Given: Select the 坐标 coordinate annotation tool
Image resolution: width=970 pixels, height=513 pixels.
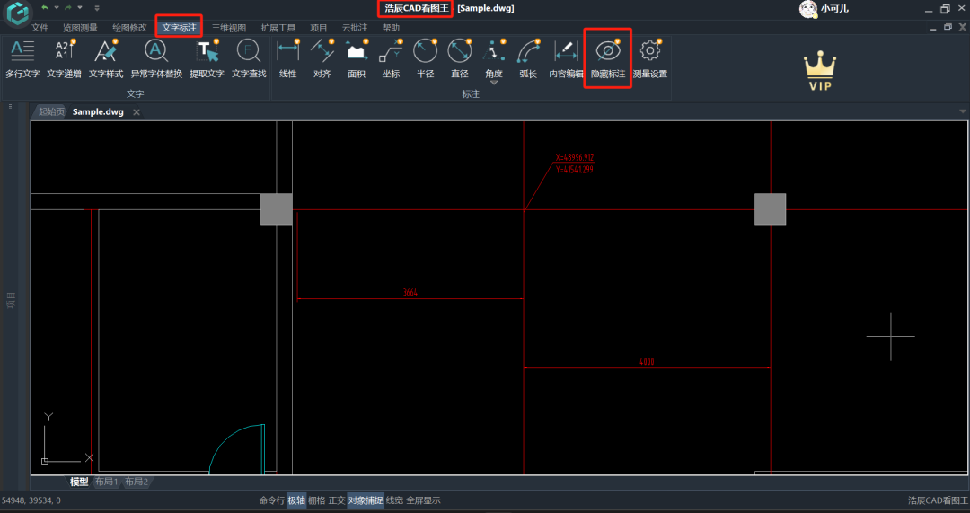Looking at the screenshot, I should (391, 58).
